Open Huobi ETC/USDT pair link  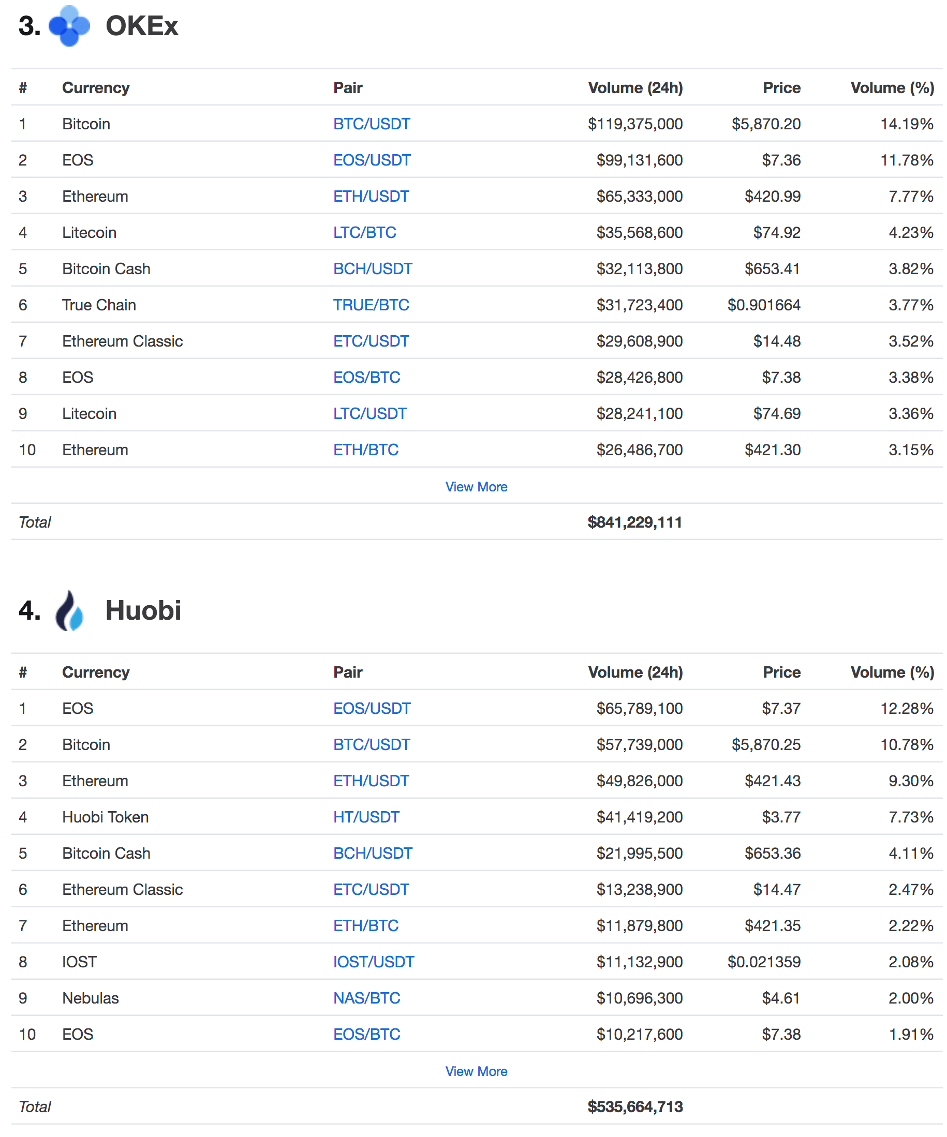pos(371,889)
